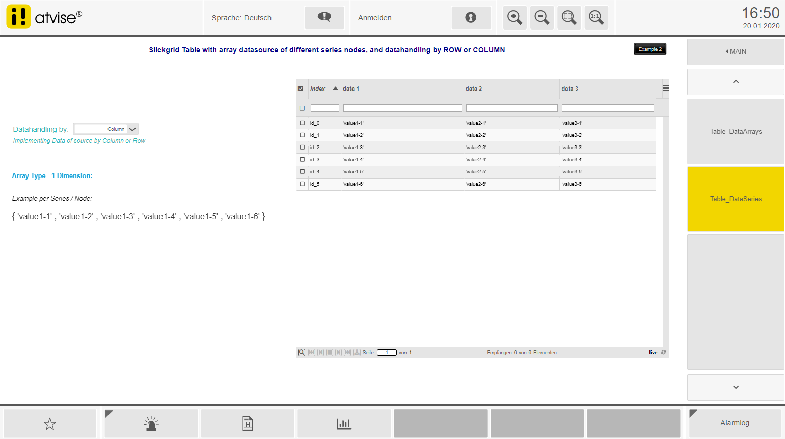This screenshot has height=439, width=785.
Task: Click 'Empfangen 6 von 6 Elementen' status
Action: click(522, 353)
